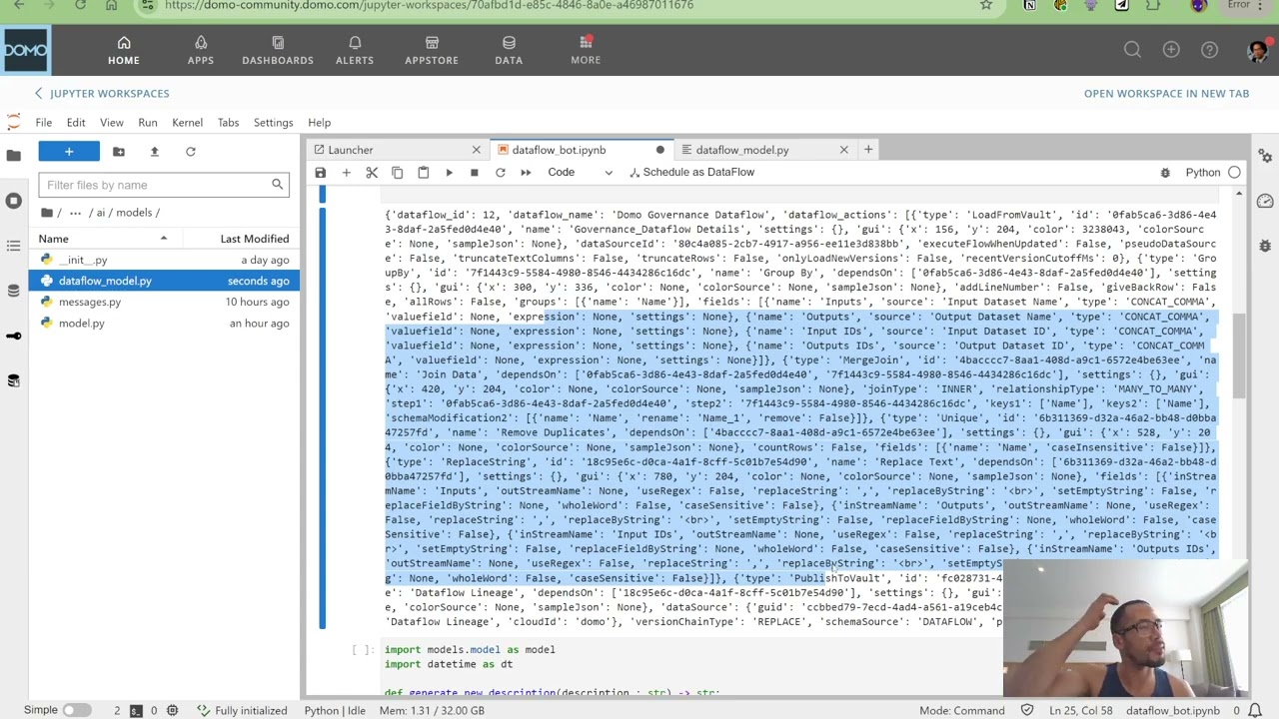Select the messages.py file
Screen dimensions: 1279x719
tap(164, 302)
